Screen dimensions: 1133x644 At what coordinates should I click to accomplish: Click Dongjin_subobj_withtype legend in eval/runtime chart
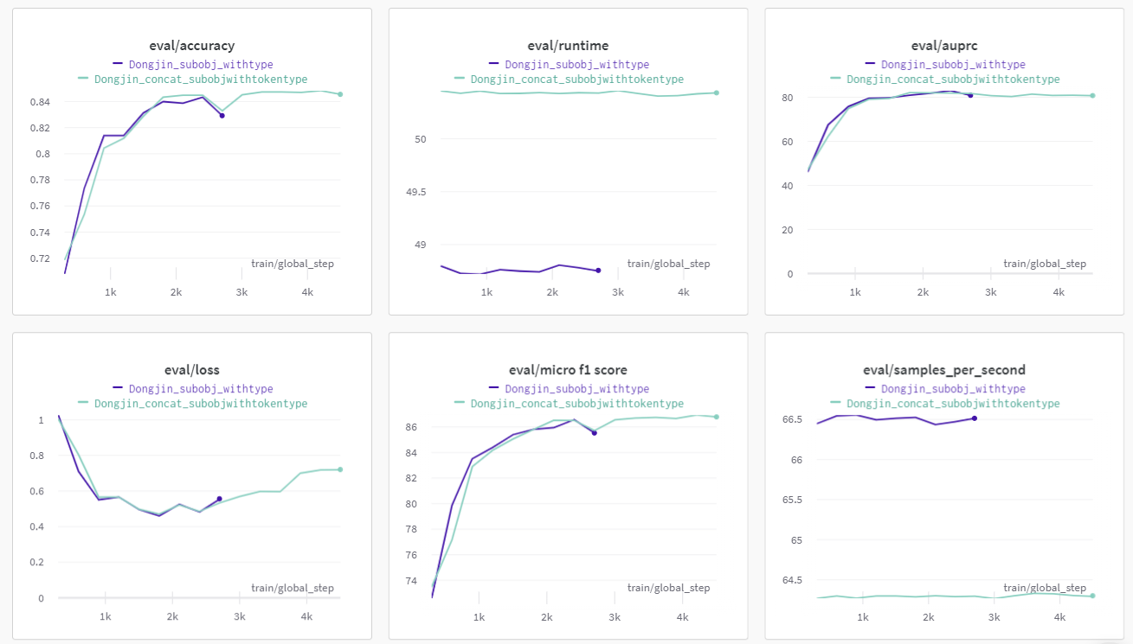pyautogui.click(x=577, y=64)
